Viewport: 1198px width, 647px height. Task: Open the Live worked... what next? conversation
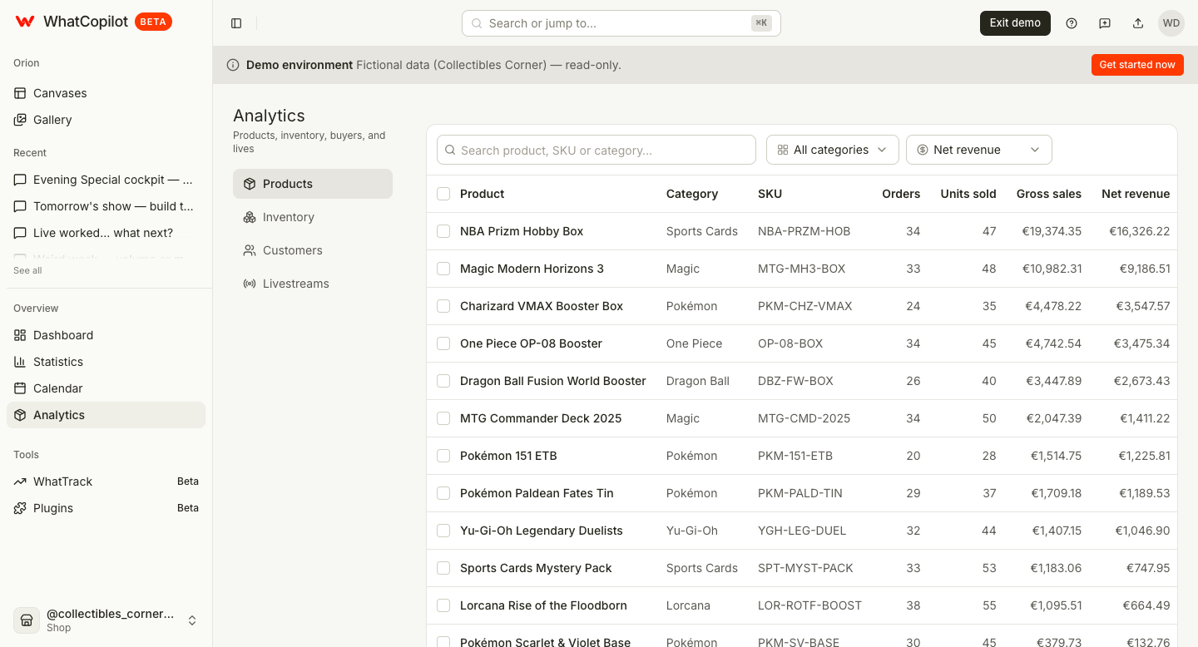(106, 233)
